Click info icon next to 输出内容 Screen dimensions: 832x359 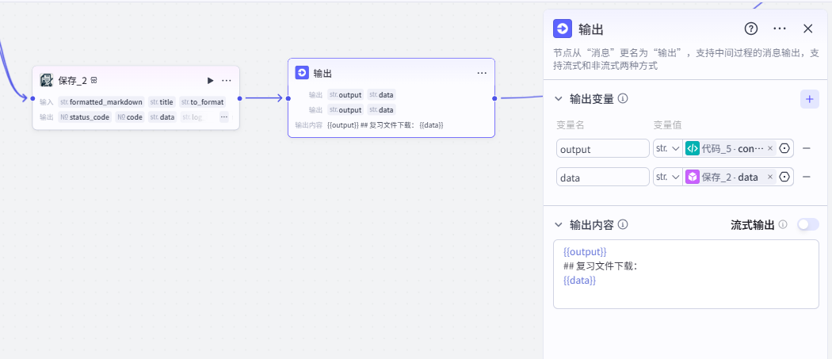click(x=624, y=224)
